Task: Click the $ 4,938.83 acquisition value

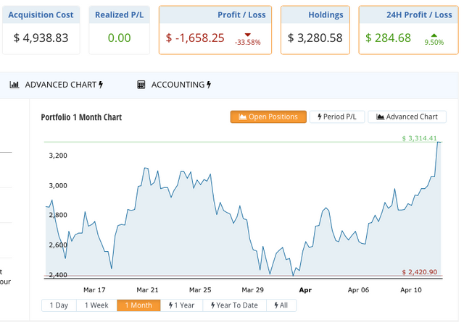Action: coord(41,38)
